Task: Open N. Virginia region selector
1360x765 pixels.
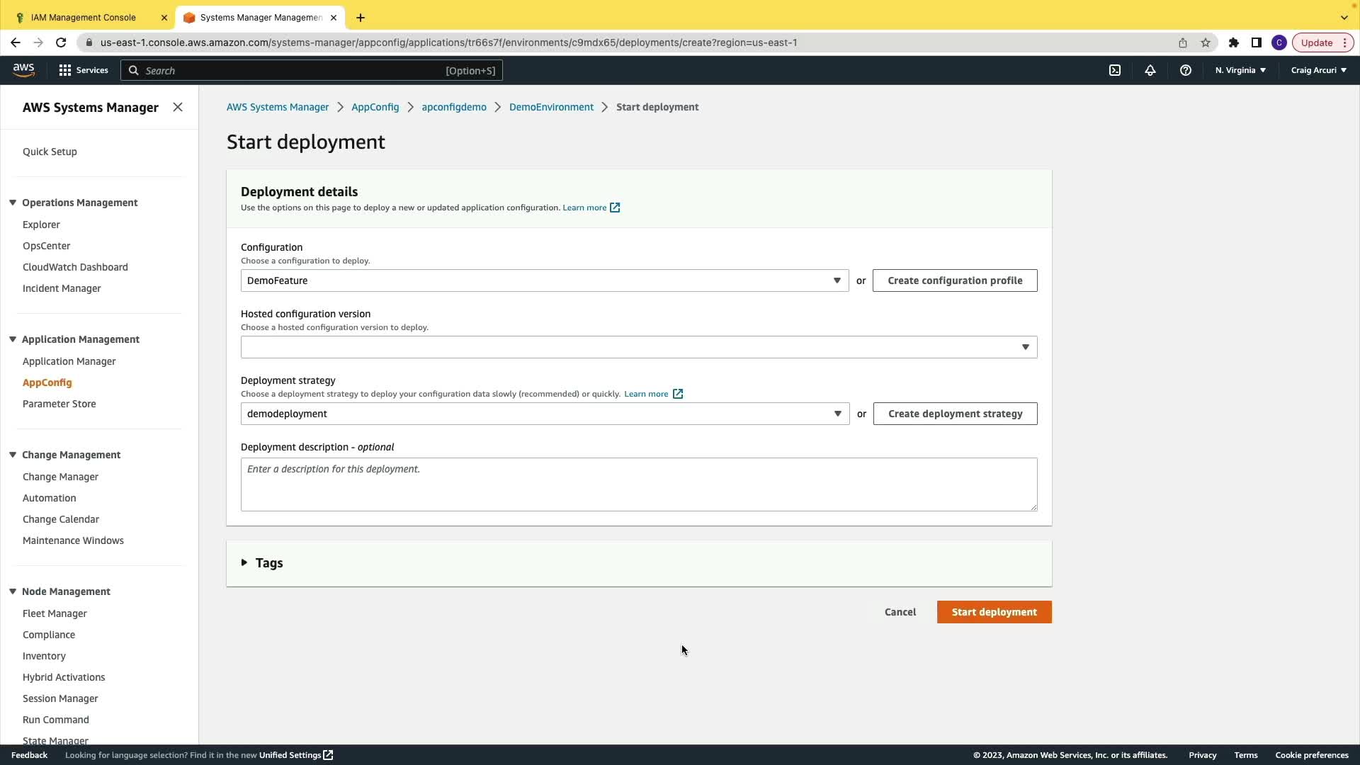Action: (x=1240, y=70)
